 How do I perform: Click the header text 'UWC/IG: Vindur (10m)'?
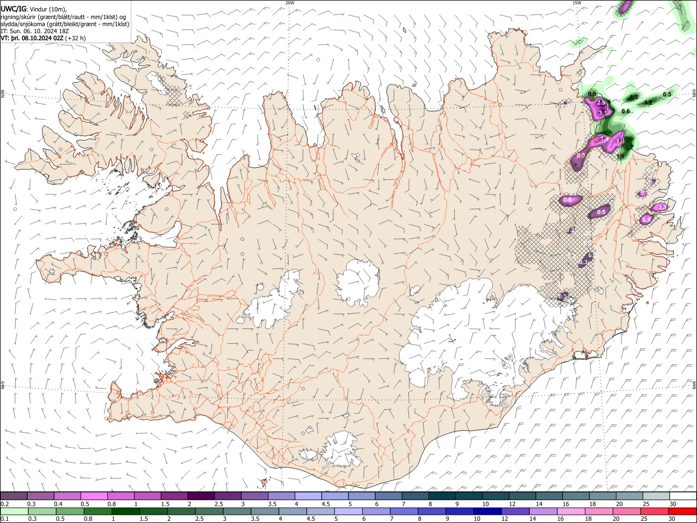pos(34,9)
